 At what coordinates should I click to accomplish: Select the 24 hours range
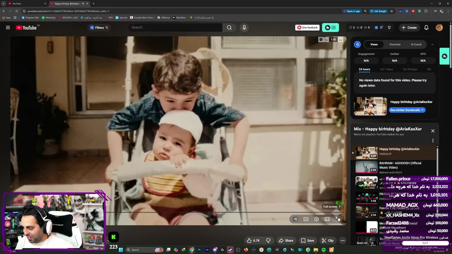(364, 69)
